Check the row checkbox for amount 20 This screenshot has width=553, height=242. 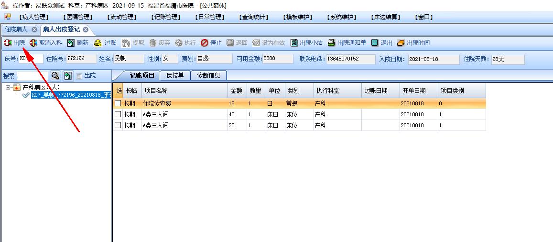tap(118, 125)
